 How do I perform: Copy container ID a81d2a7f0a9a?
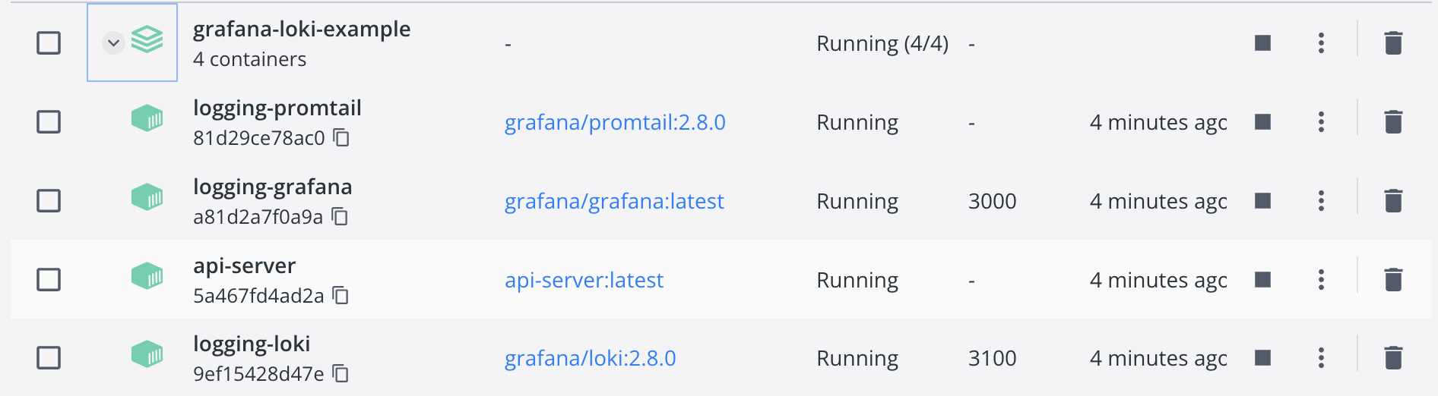(340, 216)
